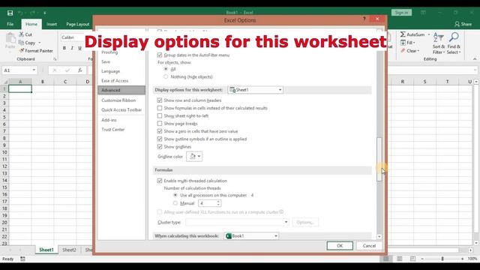Toggle Underline formatting button

pos(80,48)
